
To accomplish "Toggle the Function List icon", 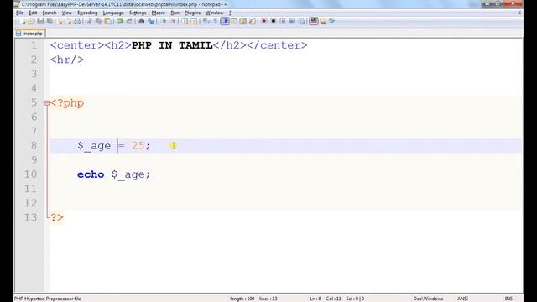I will [x=252, y=22].
